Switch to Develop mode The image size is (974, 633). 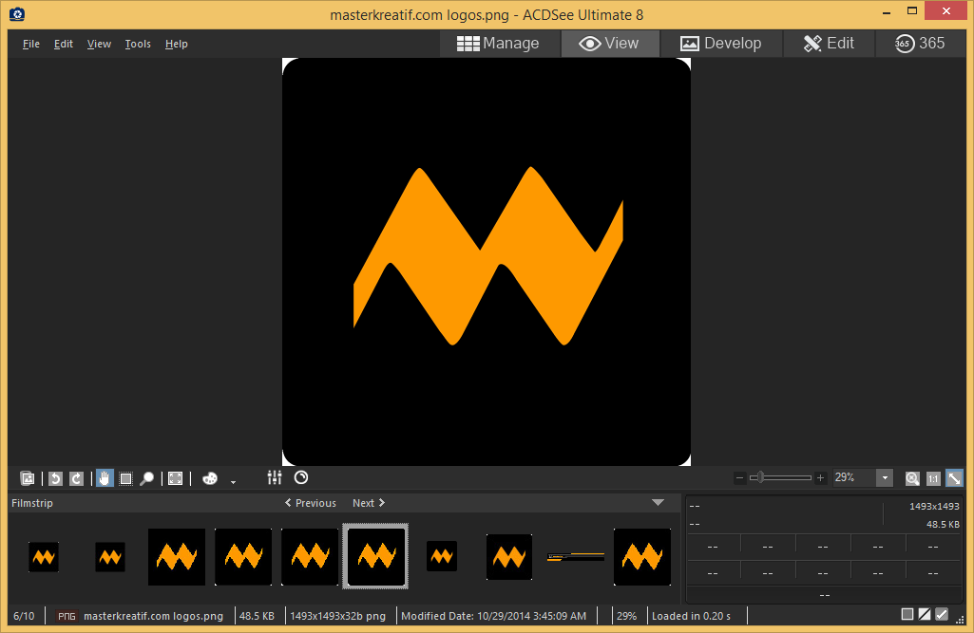coord(721,44)
